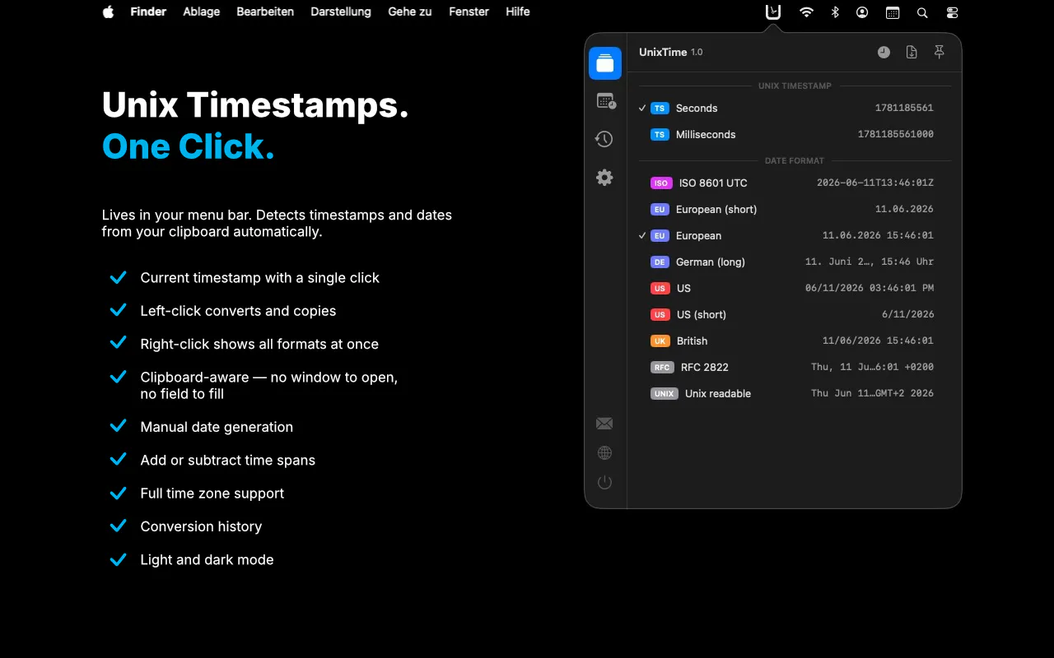Click the "Unix Timestamps." headline

[x=255, y=105]
